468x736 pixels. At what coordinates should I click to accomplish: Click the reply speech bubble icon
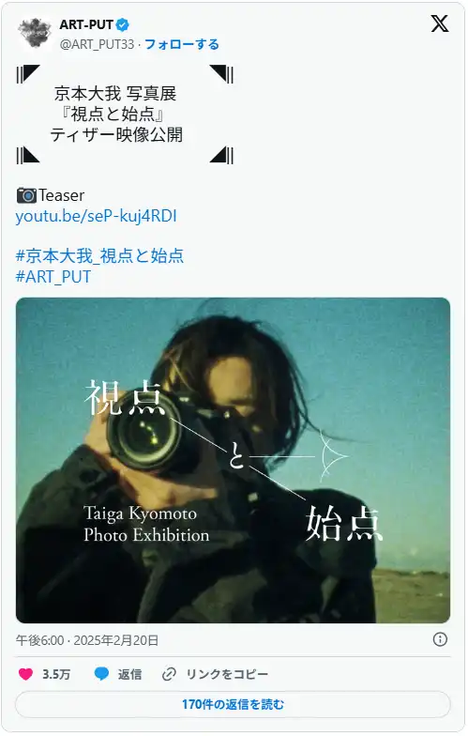tap(101, 674)
